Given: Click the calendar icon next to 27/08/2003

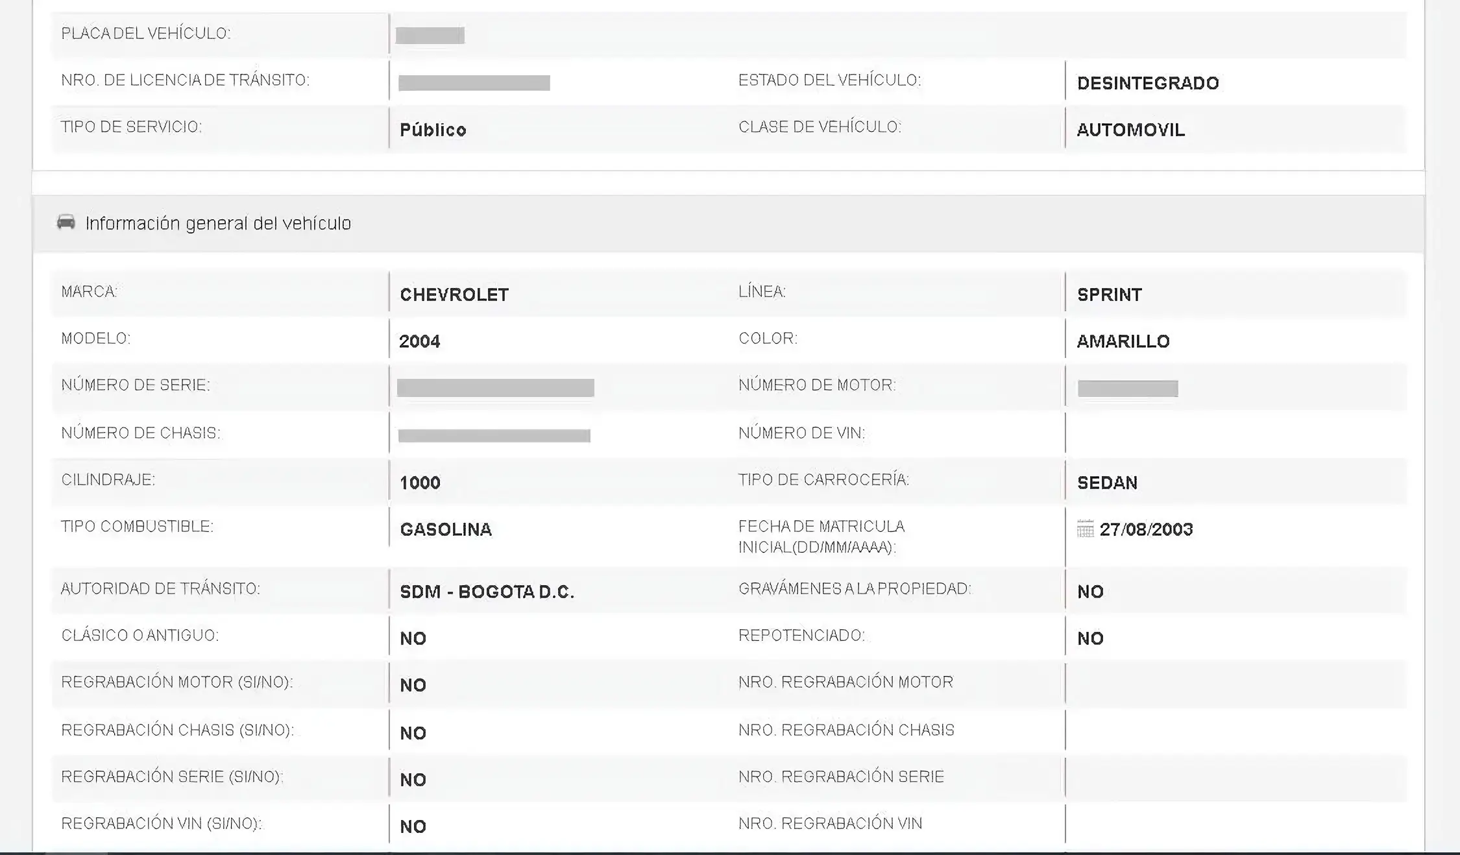Looking at the screenshot, I should pyautogui.click(x=1085, y=529).
